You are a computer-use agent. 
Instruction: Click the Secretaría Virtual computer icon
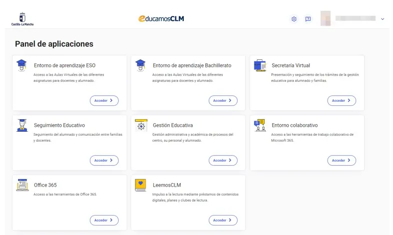260,65
